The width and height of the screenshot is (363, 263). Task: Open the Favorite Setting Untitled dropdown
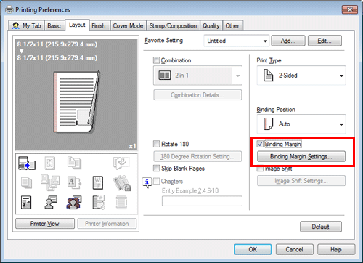click(237, 41)
